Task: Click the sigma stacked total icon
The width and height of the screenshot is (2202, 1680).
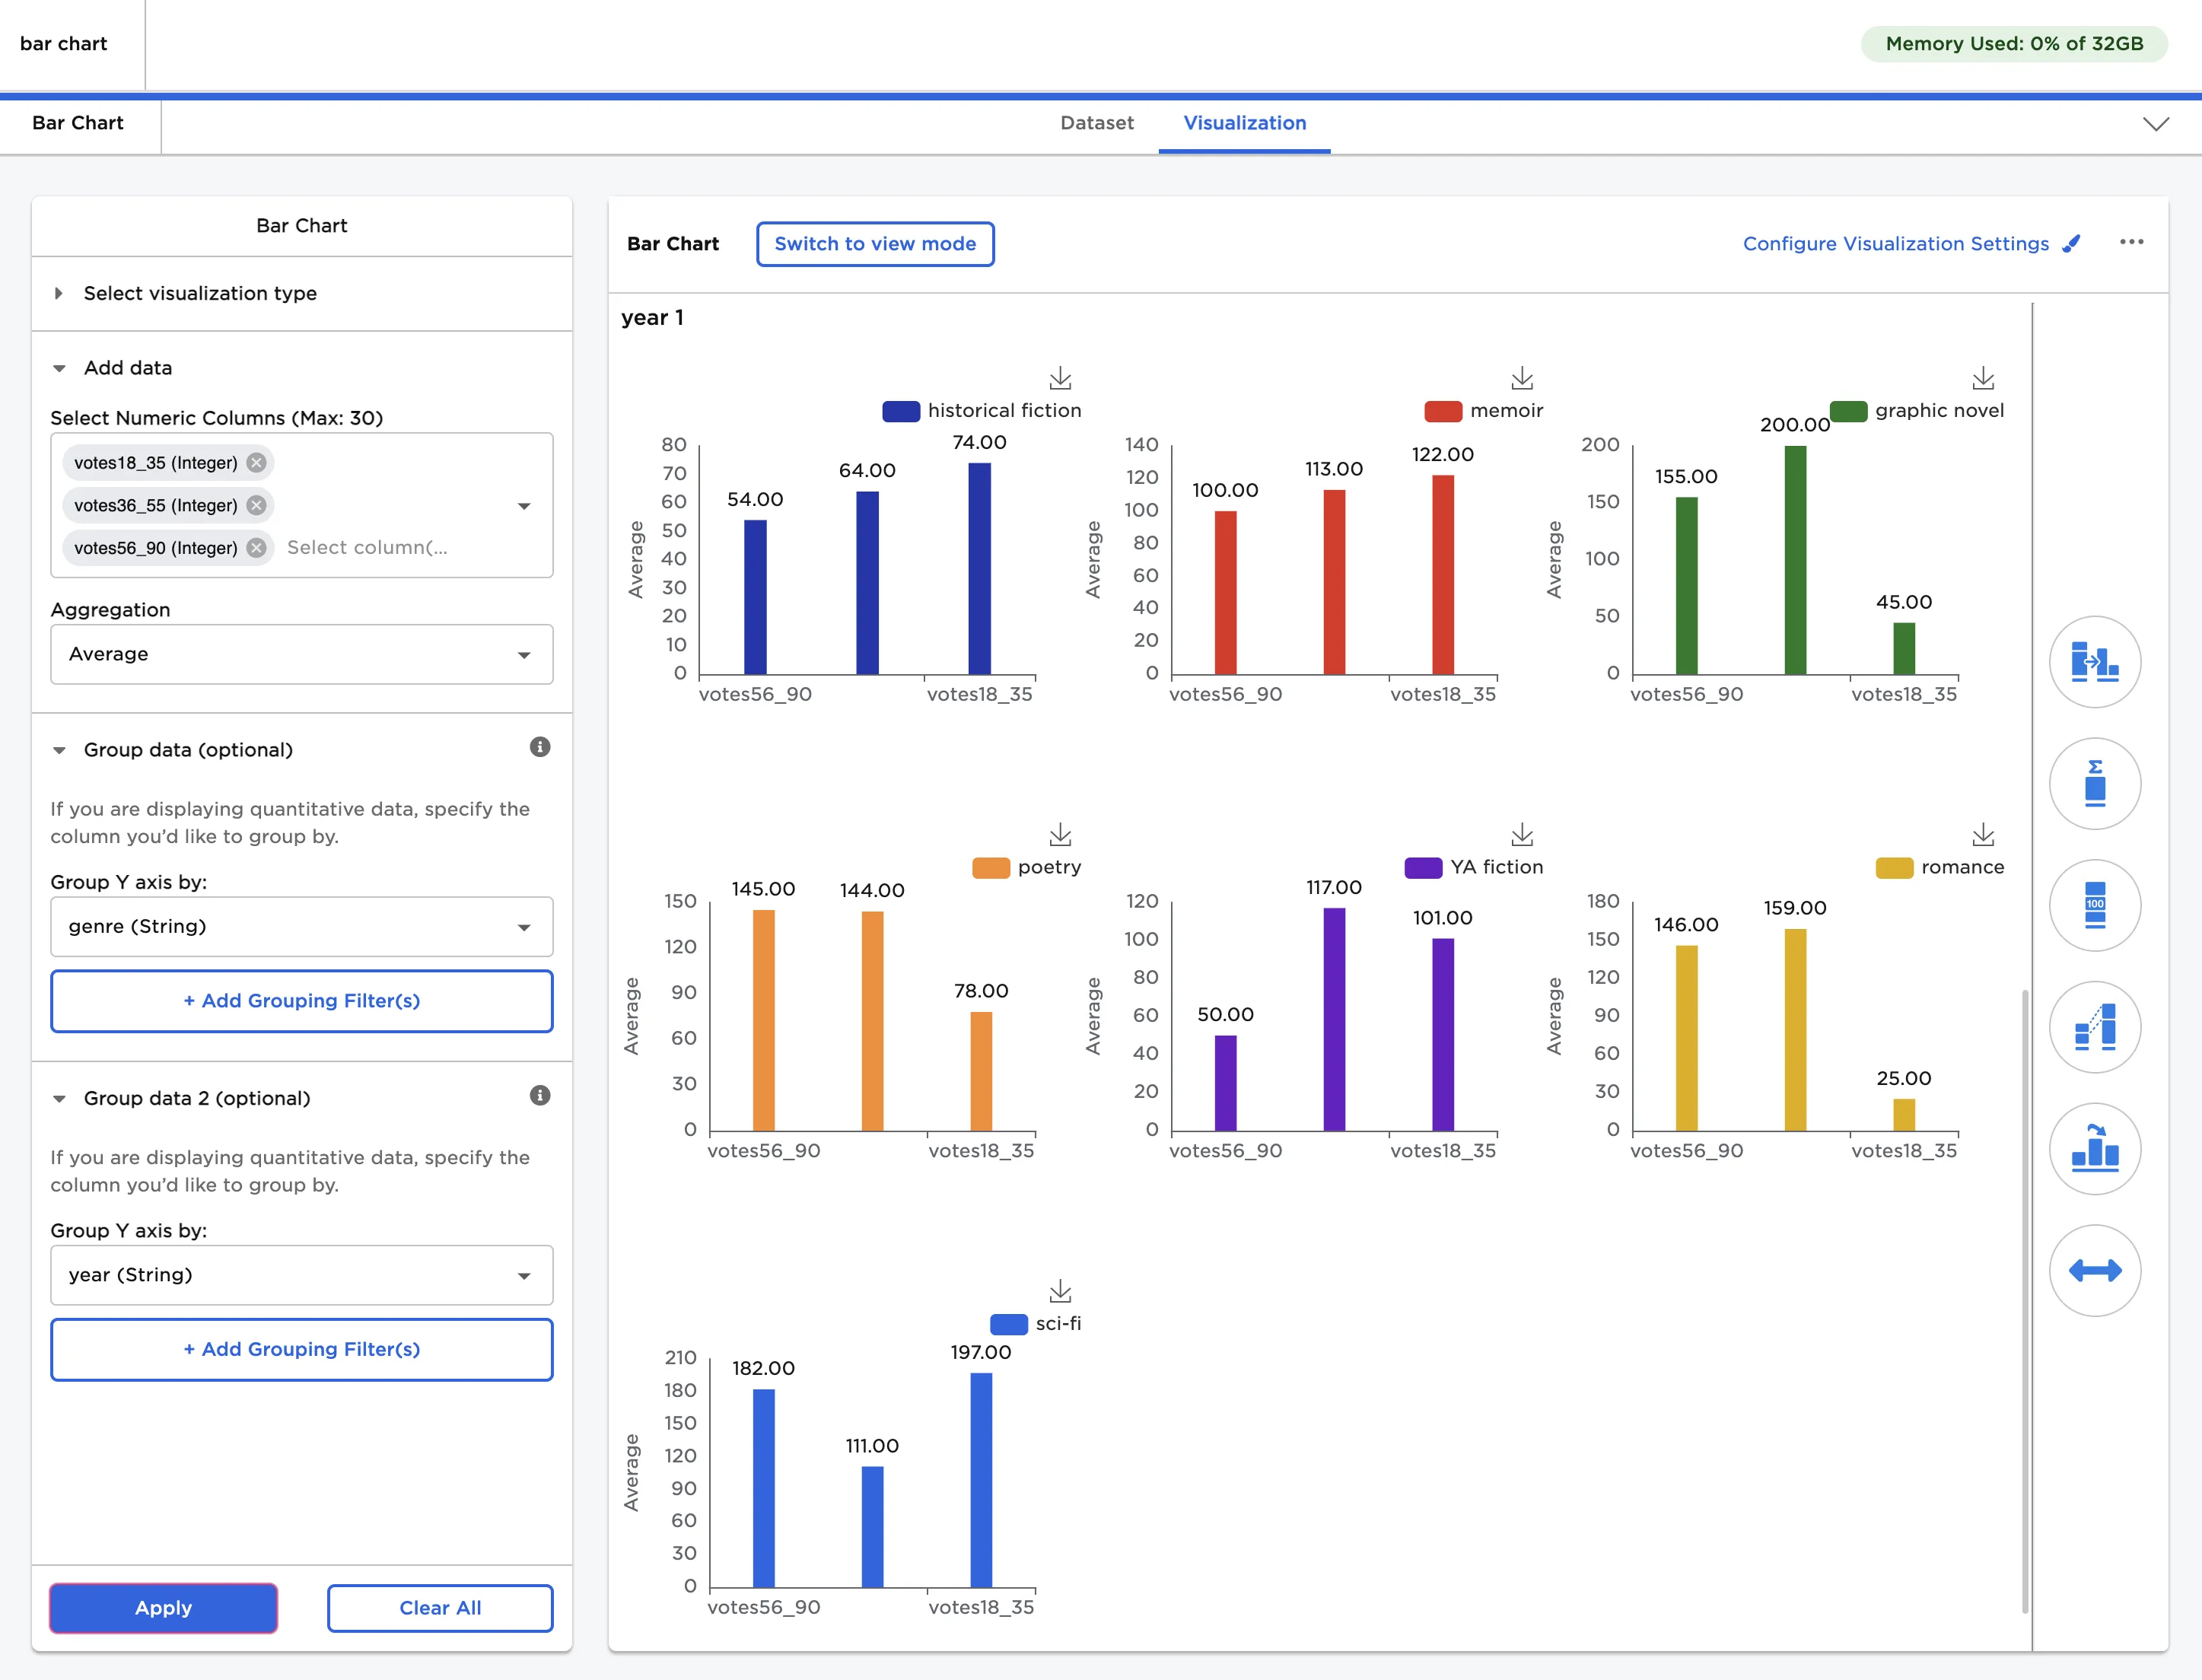Action: tap(2094, 783)
